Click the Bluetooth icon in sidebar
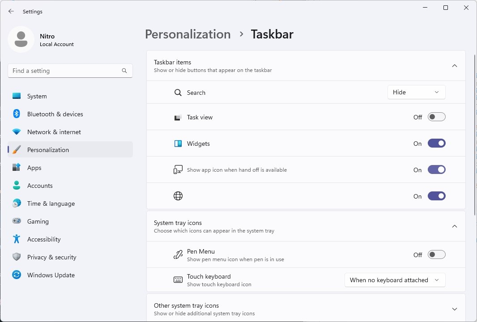477x322 pixels. [17, 114]
